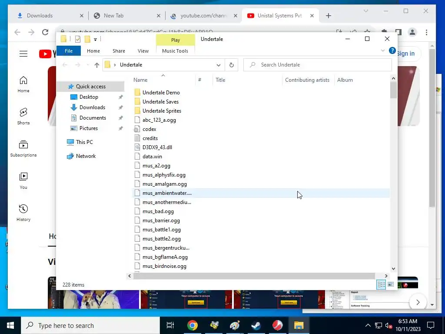Sort by the # column header

[204, 80]
